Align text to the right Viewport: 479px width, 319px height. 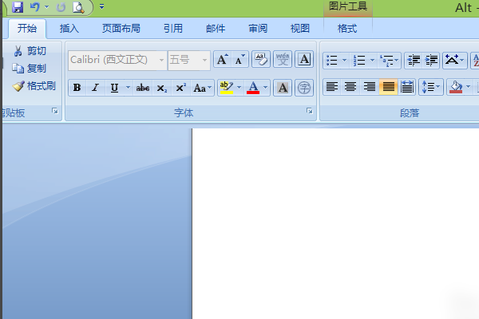[370, 87]
